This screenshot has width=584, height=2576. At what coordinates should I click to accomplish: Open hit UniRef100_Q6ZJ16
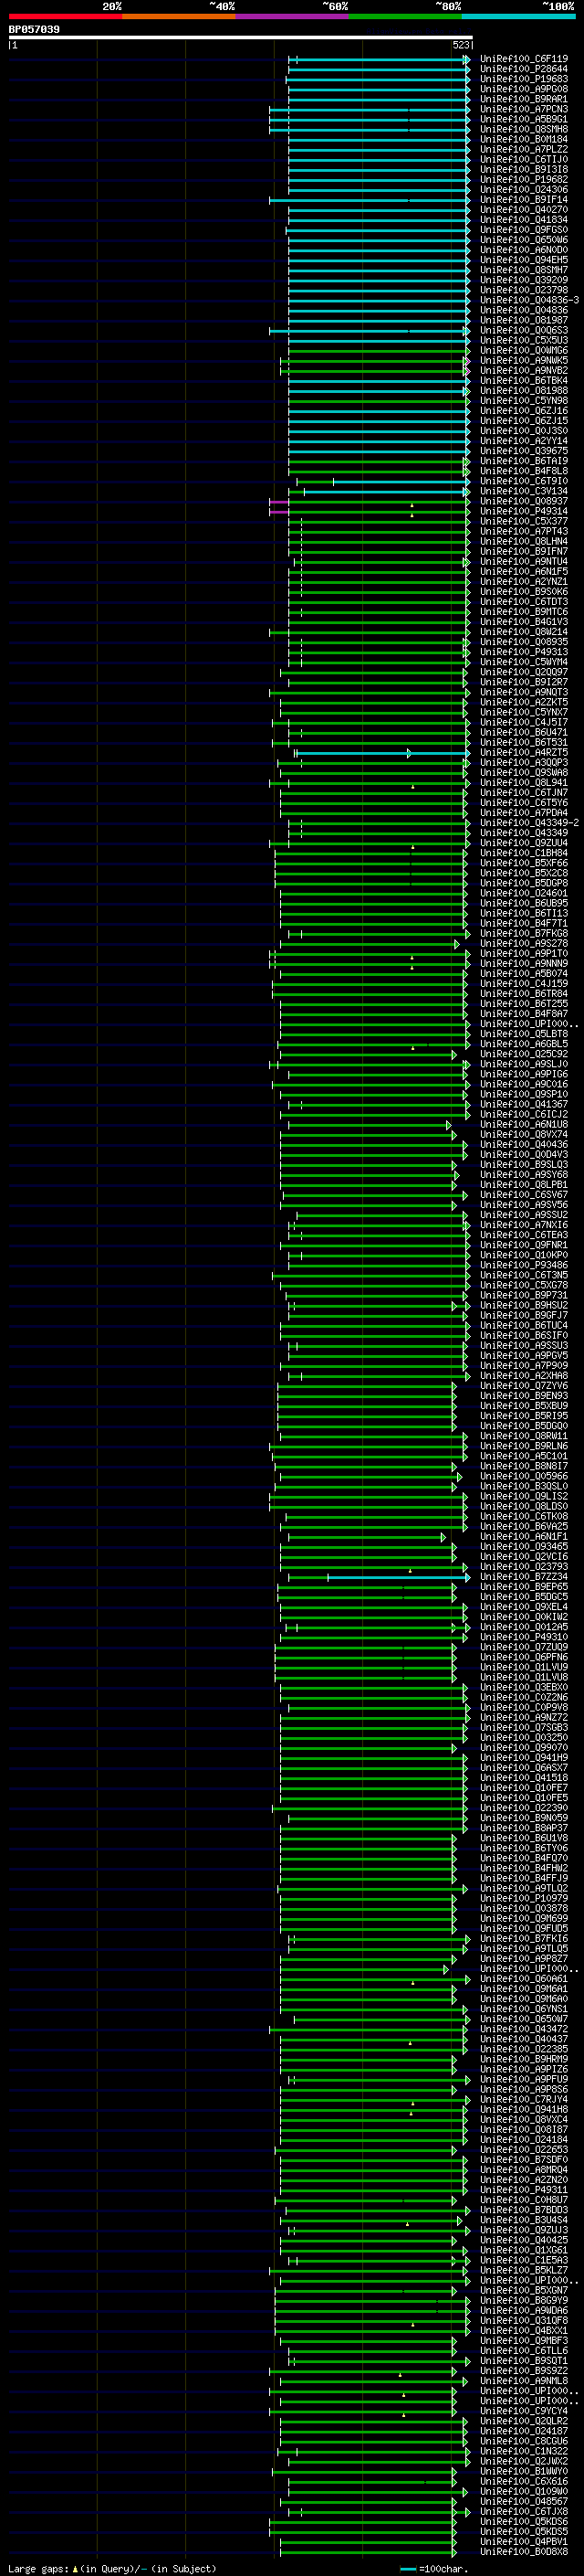point(523,411)
